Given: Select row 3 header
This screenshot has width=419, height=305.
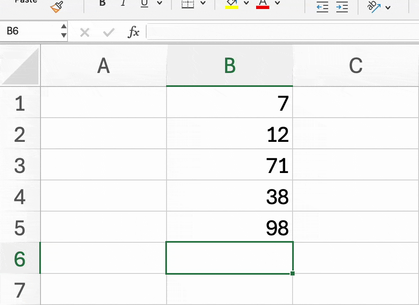Looking at the screenshot, I should (20, 166).
